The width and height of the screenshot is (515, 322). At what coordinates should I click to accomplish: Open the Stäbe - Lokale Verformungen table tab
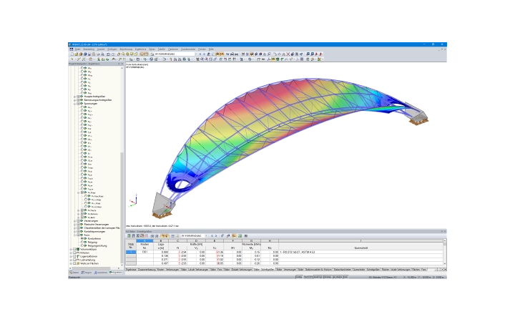(195, 270)
